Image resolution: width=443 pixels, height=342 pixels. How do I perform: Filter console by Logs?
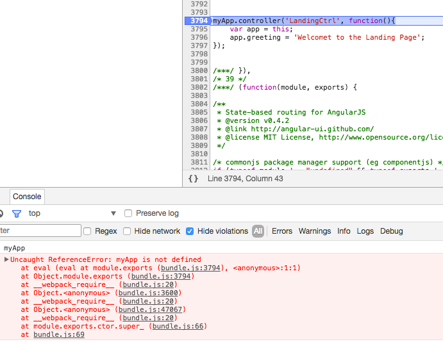[365, 231]
